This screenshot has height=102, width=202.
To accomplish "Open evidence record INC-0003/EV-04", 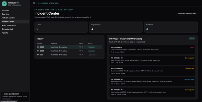I will 152,82.
